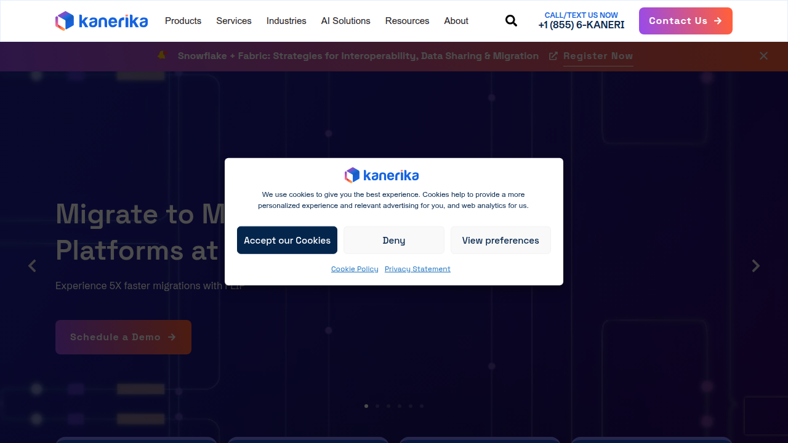Image resolution: width=788 pixels, height=443 pixels.
Task: Click the bell icon in banner
Action: pyautogui.click(x=161, y=55)
